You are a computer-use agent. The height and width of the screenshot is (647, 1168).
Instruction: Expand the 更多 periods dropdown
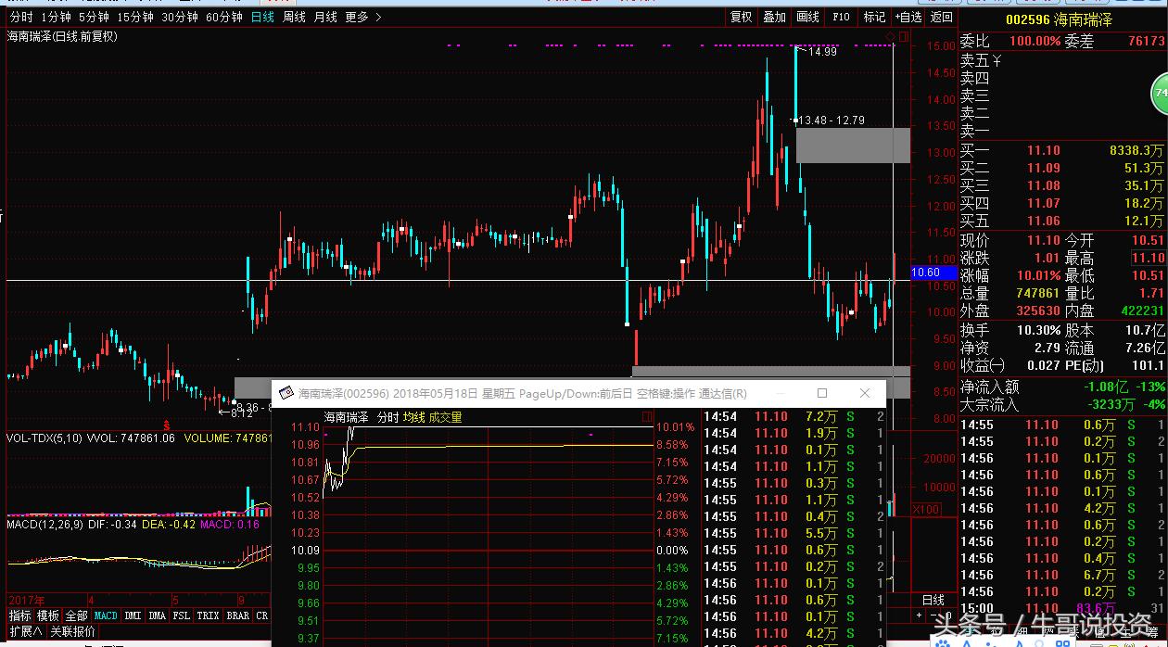point(362,17)
